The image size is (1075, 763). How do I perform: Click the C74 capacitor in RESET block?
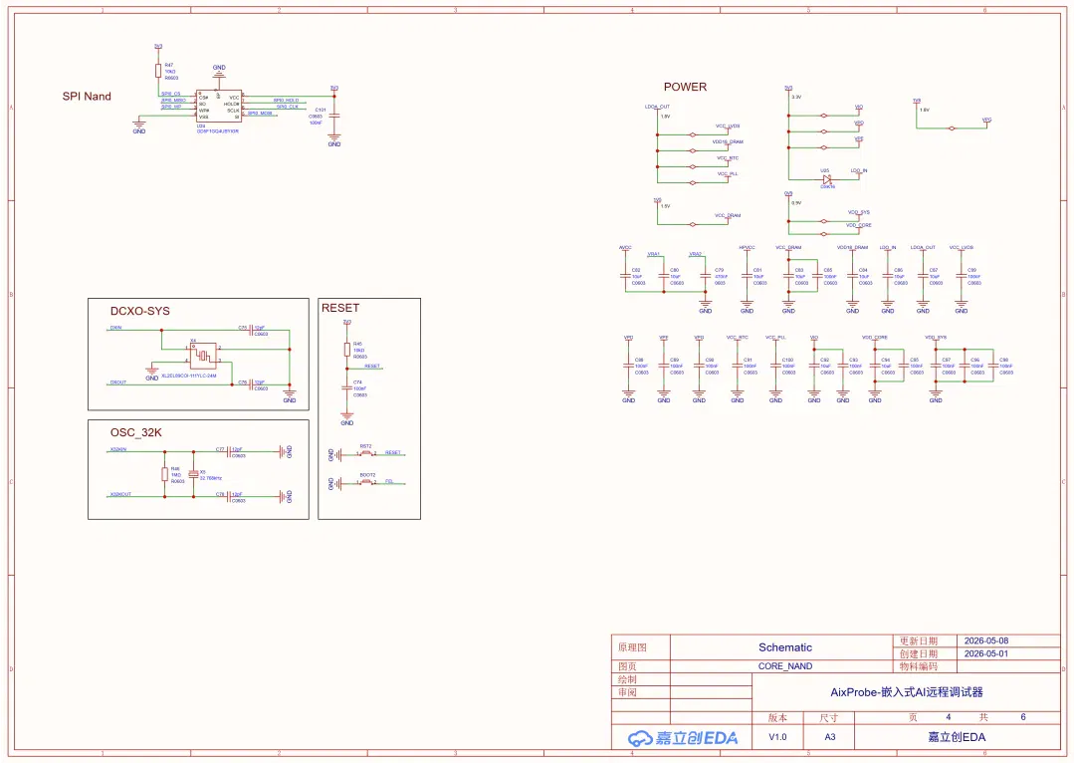(347, 388)
